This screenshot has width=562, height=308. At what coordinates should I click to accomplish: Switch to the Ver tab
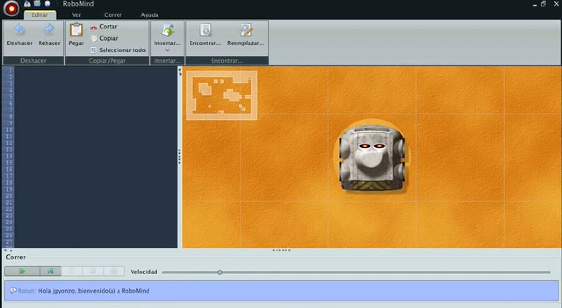click(76, 15)
